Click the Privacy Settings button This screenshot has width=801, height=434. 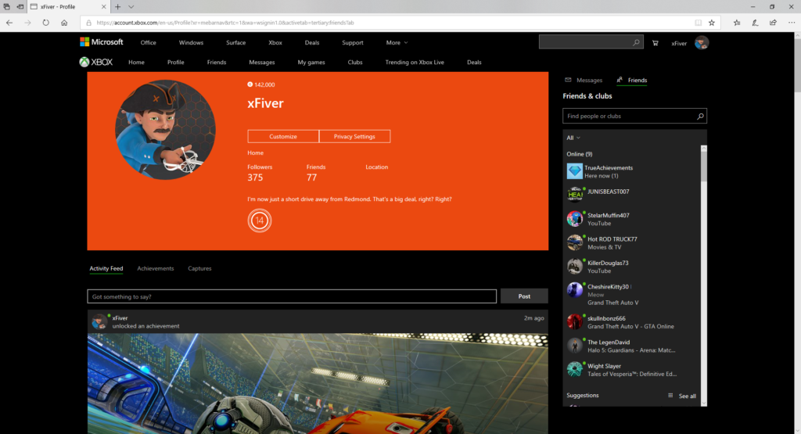pyautogui.click(x=354, y=136)
